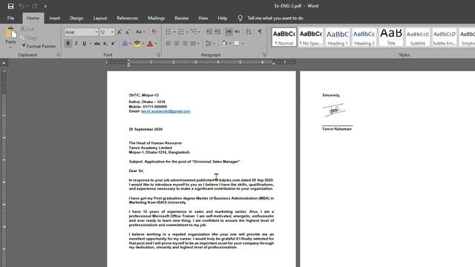This screenshot has width=475, height=267.
Task: Toggle Right-to-Left text direction
Action: [237, 32]
